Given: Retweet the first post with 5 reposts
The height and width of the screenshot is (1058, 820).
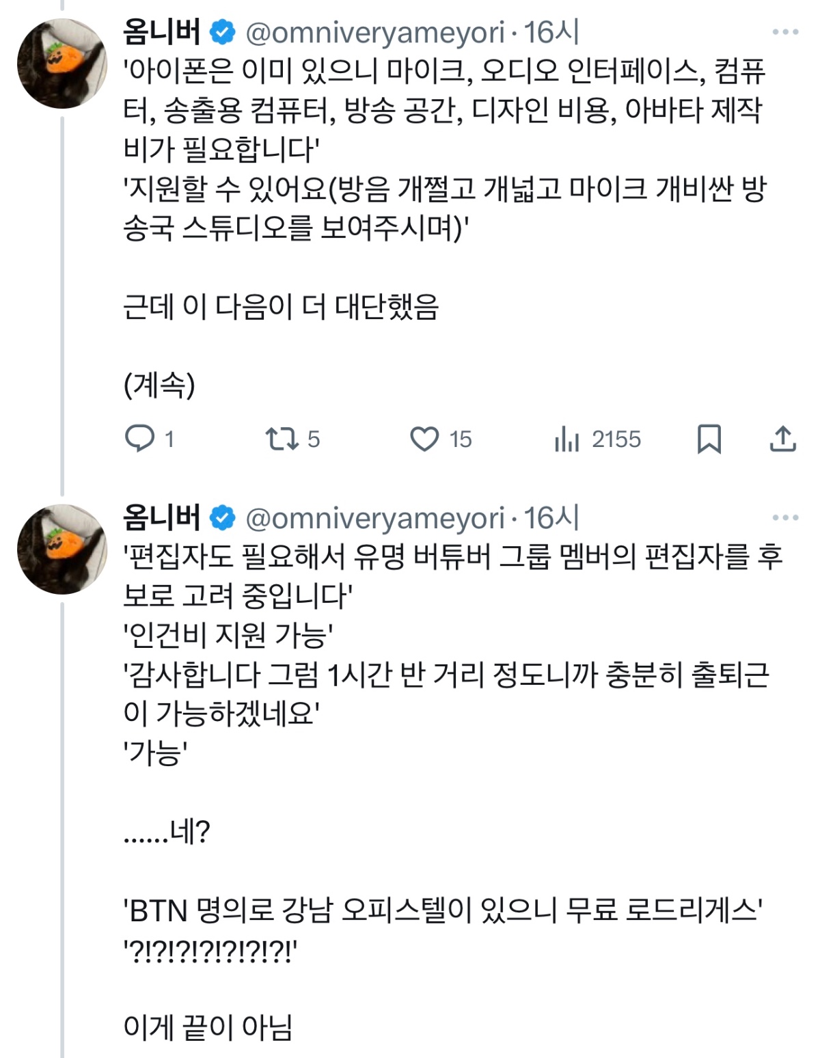Looking at the screenshot, I should click(x=282, y=439).
